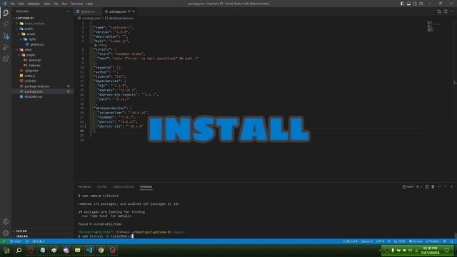457x257 pixels.
Task: Click the terminal command input line
Action: click(106, 236)
